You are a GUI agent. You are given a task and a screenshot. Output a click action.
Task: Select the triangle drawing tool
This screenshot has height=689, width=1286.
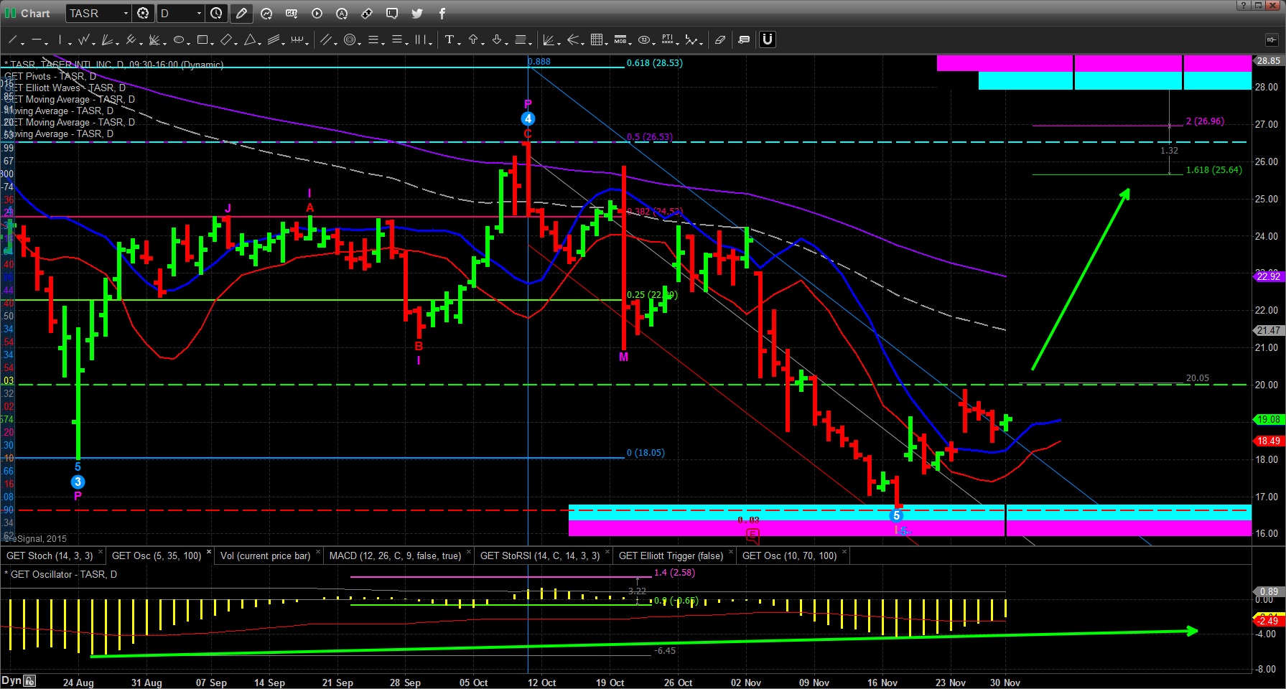[x=249, y=40]
